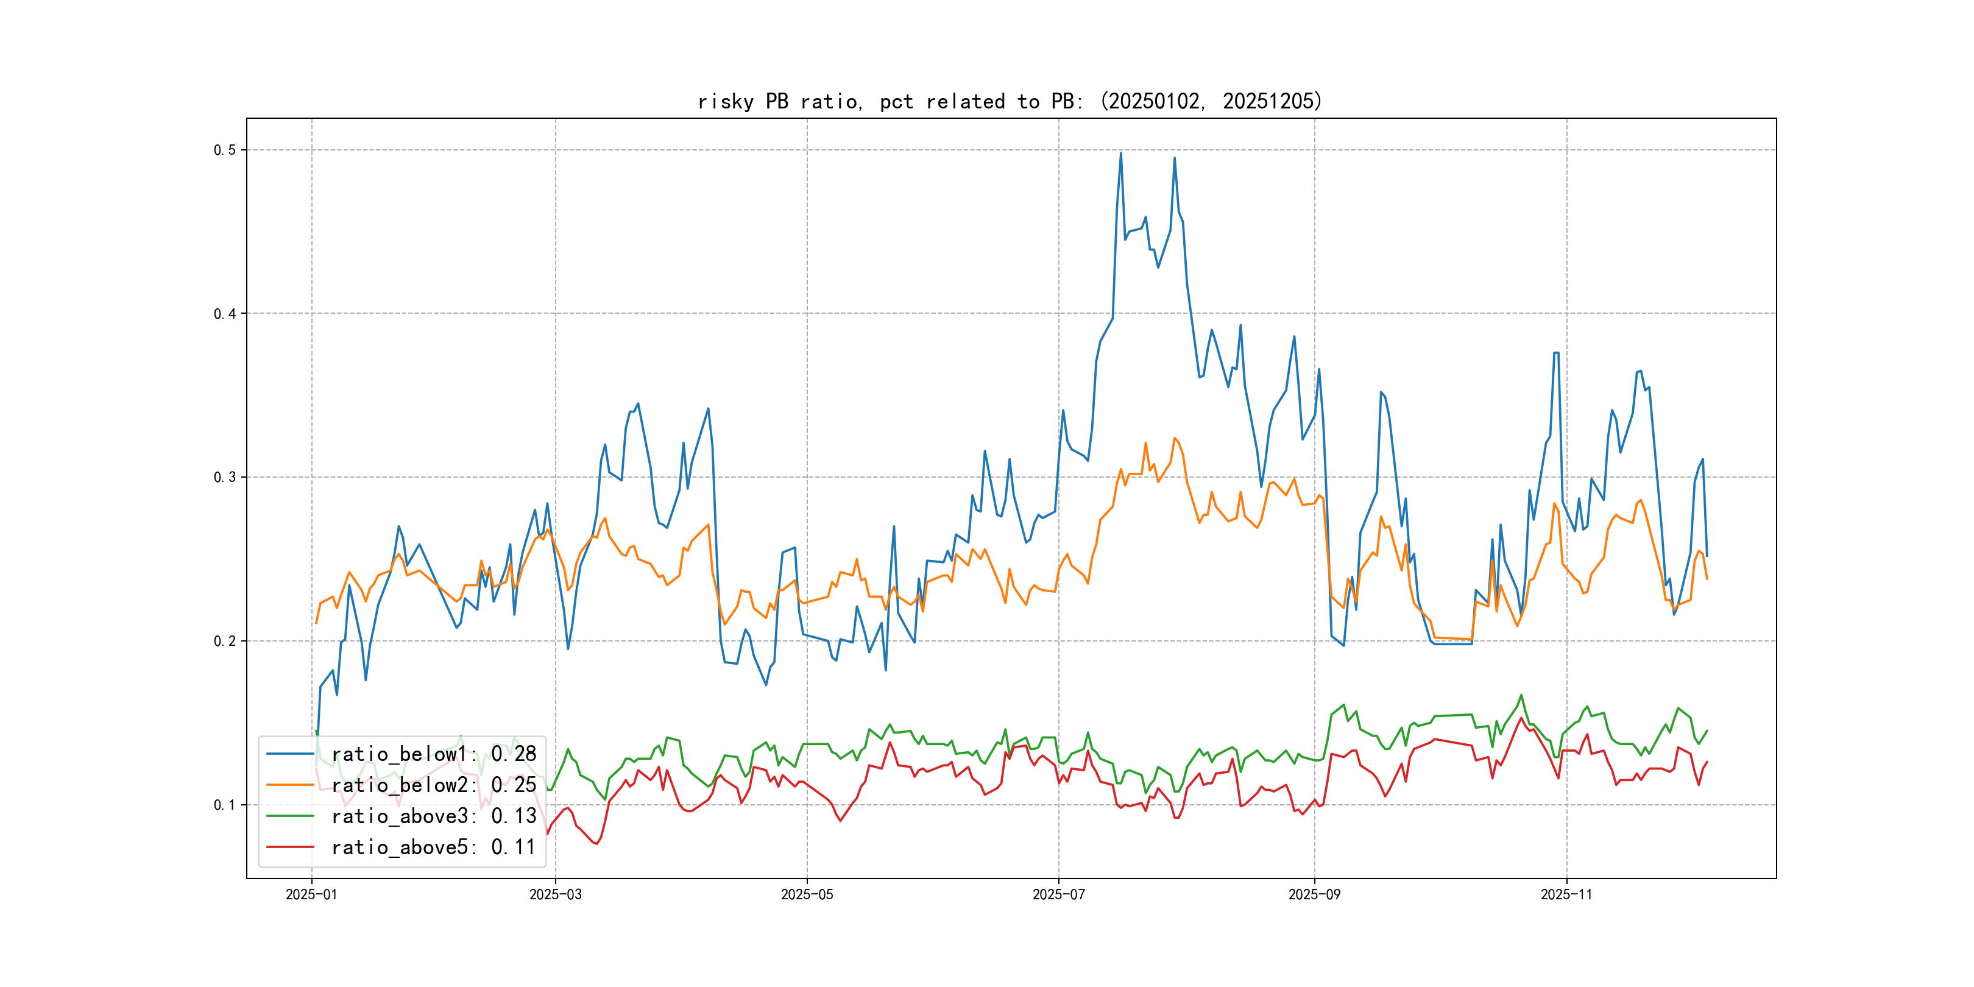Click the 0.1 y-axis tick label
The image size is (1974, 987).
point(225,805)
